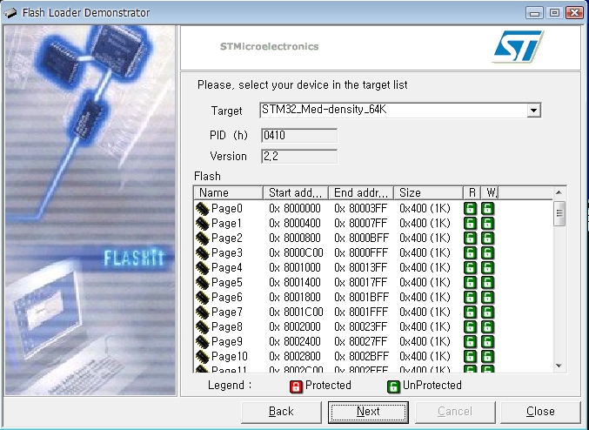The height and width of the screenshot is (430, 589).
Task: Click Page1 write-protection lock icon
Action: [x=487, y=223]
